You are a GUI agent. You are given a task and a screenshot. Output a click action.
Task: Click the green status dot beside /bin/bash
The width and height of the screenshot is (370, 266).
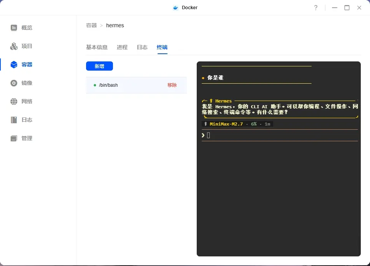coord(95,85)
